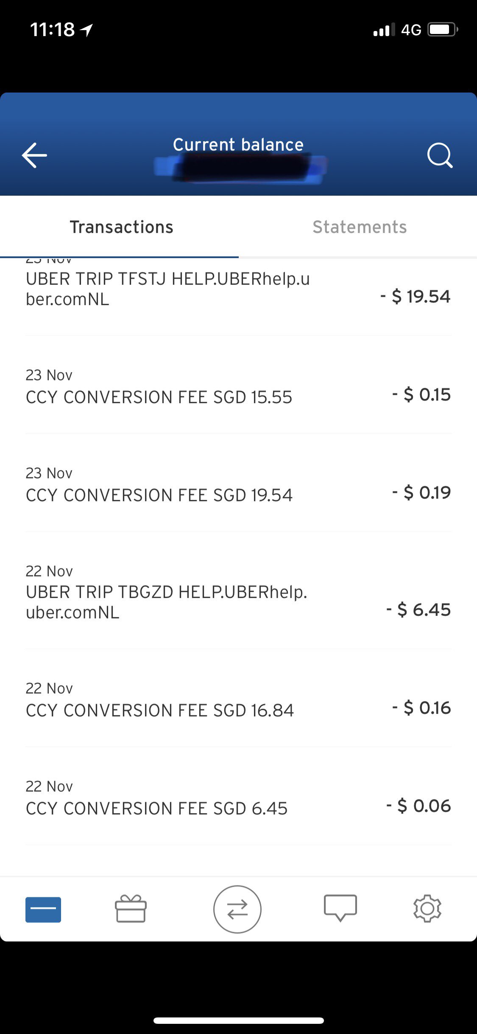477x1034 pixels.
Task: Switch to the Statements tab
Action: pos(359,227)
